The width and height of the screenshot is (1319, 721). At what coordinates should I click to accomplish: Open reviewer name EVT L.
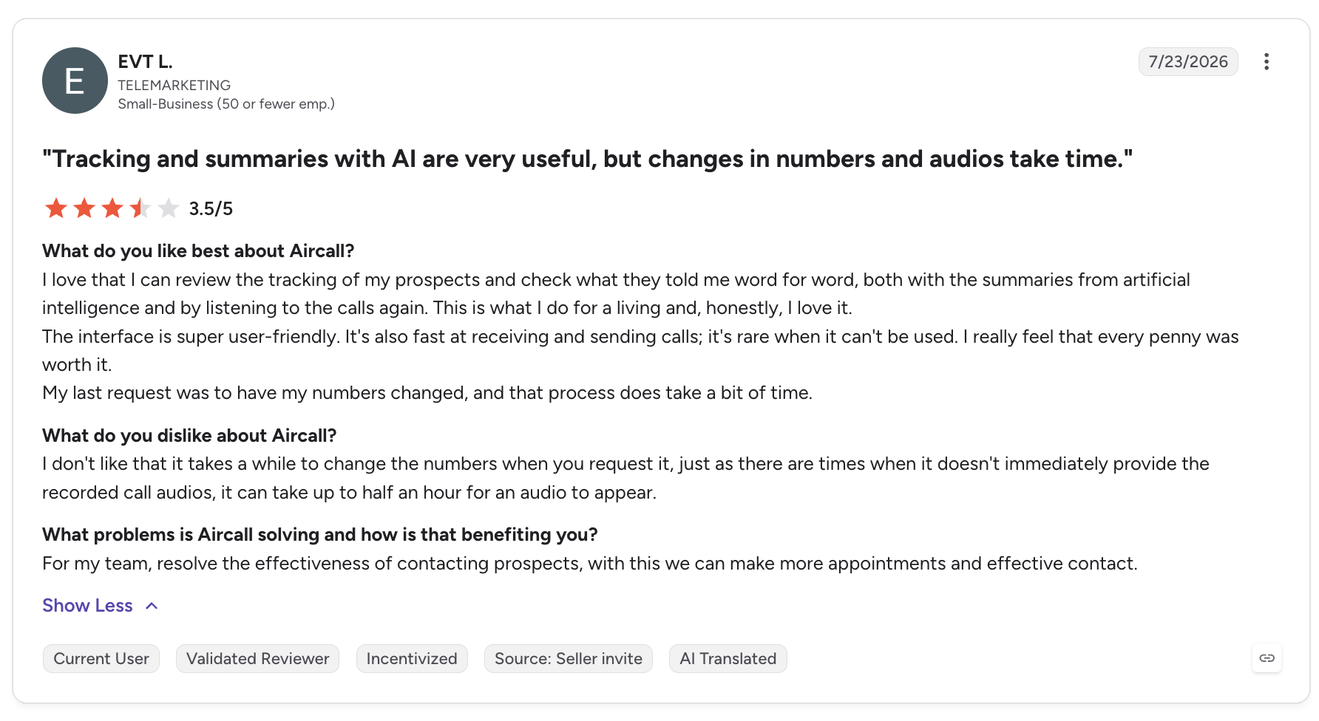click(x=145, y=61)
